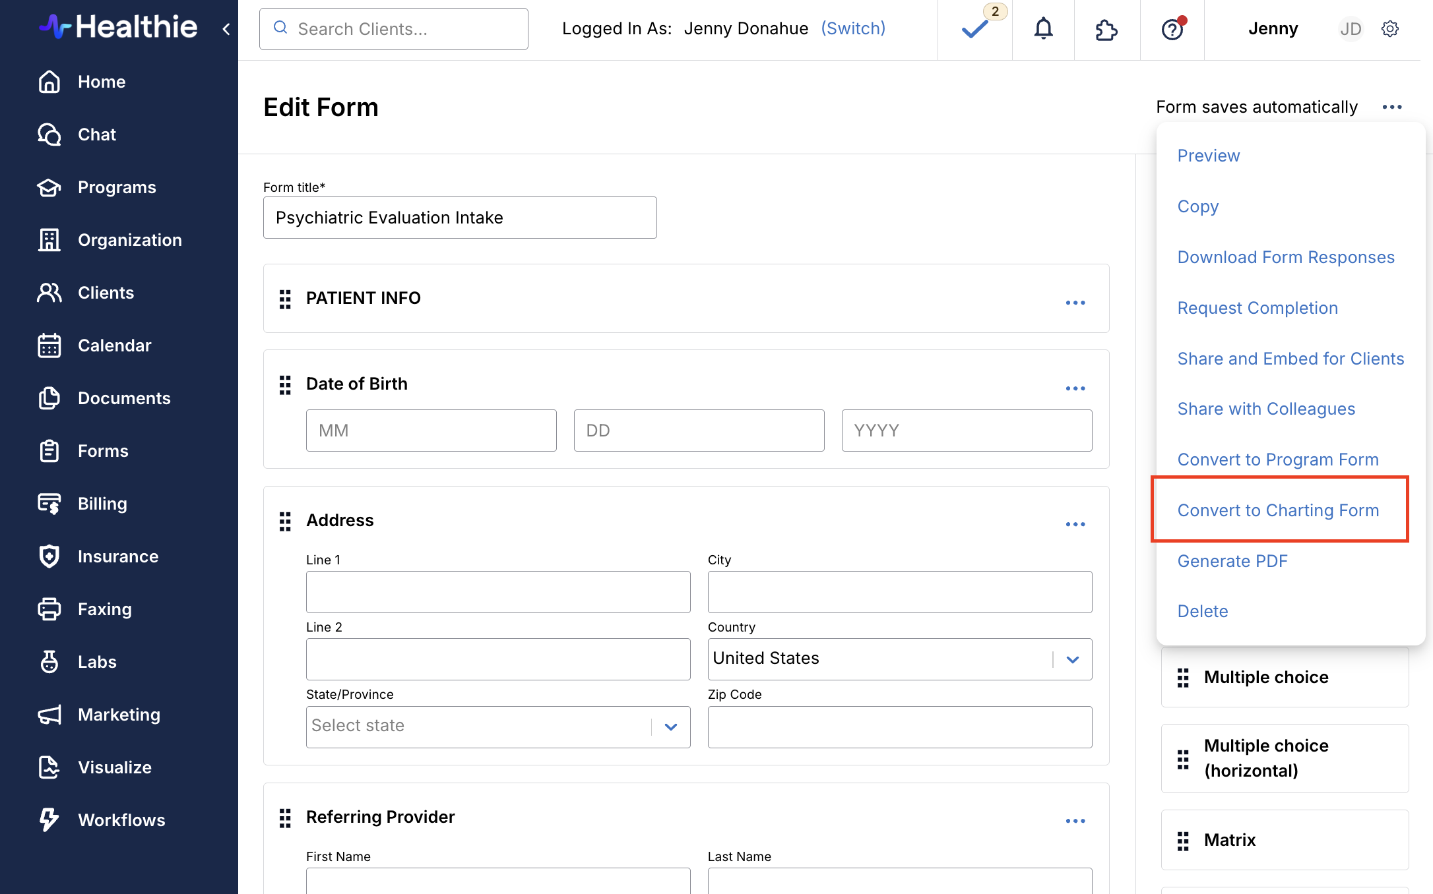Viewport: 1433px width, 894px height.
Task: Open Labs from the sidebar
Action: tap(96, 662)
